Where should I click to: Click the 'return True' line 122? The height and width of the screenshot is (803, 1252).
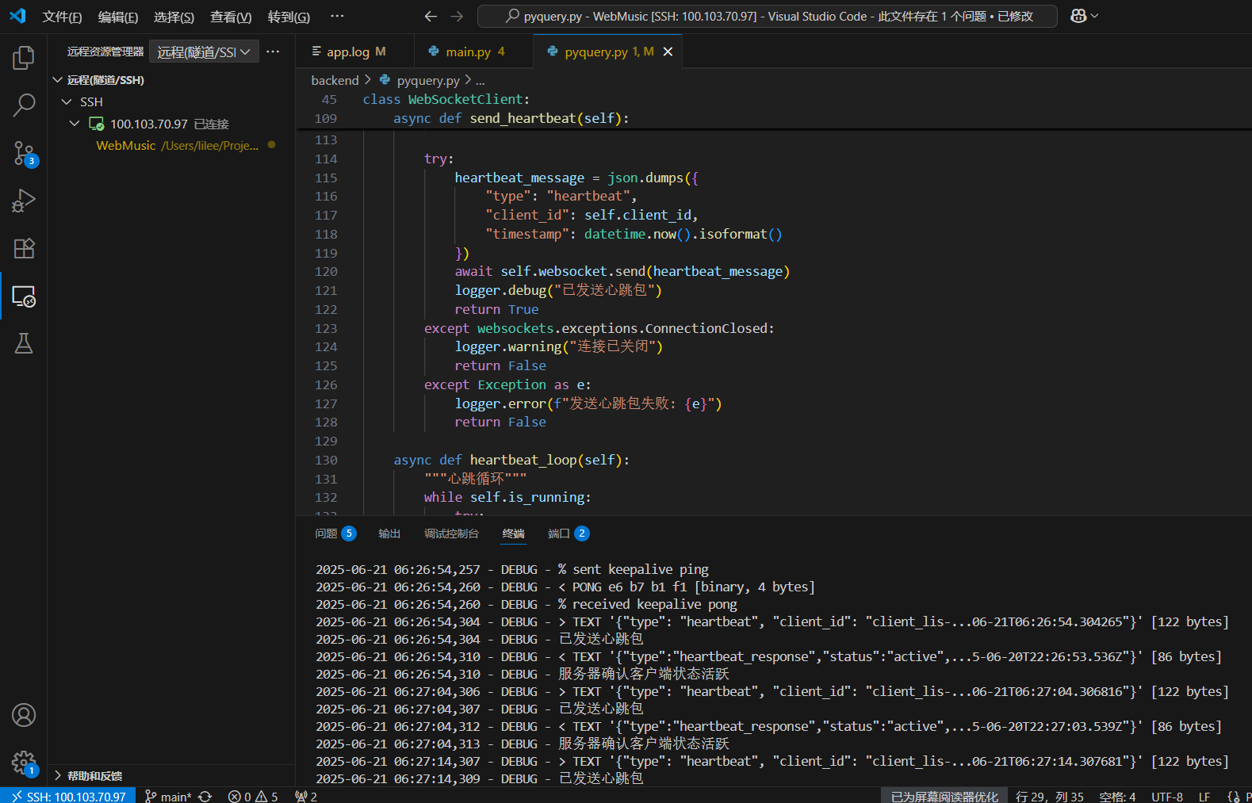pyautogui.click(x=496, y=310)
